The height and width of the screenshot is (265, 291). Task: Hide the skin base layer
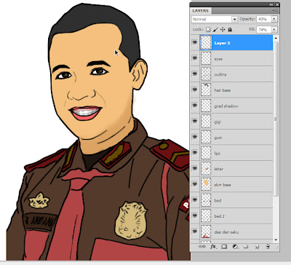pos(195,184)
